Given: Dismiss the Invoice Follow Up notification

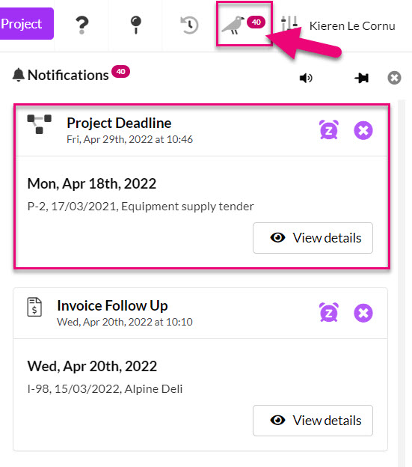Looking at the screenshot, I should click(363, 313).
